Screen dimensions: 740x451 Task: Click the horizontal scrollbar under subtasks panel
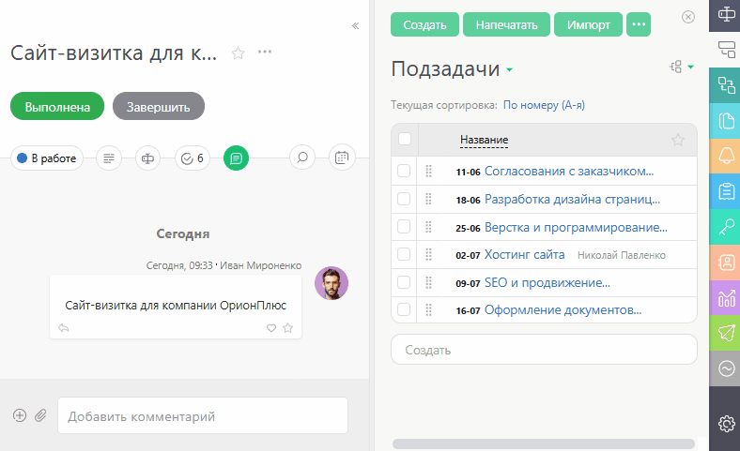pos(543,443)
